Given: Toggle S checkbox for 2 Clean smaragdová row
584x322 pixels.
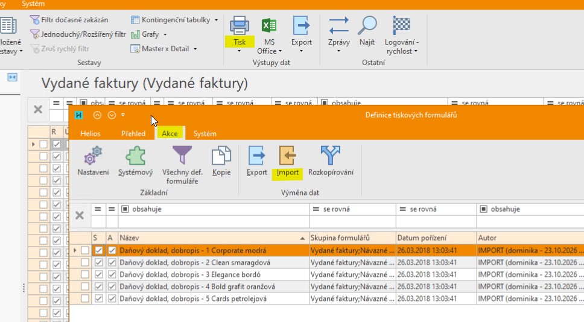Looking at the screenshot, I should coord(98,262).
